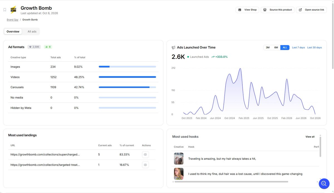
Task: View the targeted-treat landing page eye icon
Action: point(145,165)
